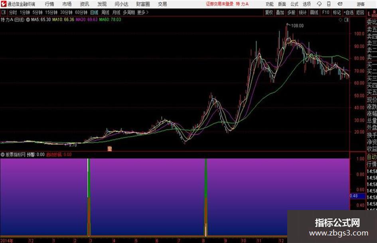Image resolution: width=377 pixels, height=243 pixels.
Task: Click the 返回 back button
Action: tap(360, 12)
